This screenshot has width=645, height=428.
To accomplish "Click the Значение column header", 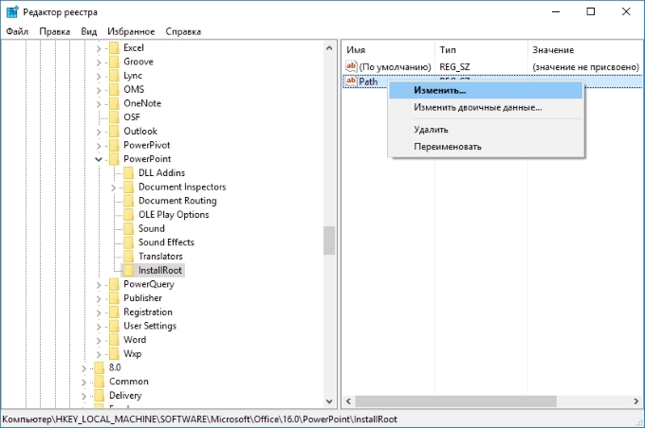I will click(585, 49).
